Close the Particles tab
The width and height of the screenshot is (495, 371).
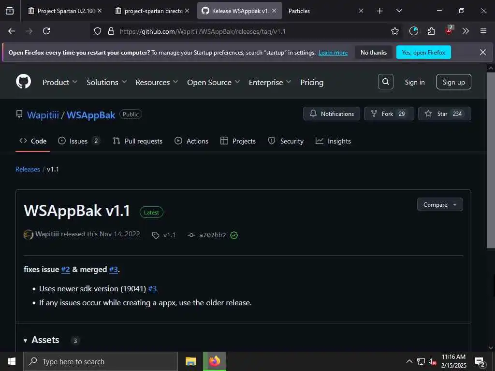(361, 11)
